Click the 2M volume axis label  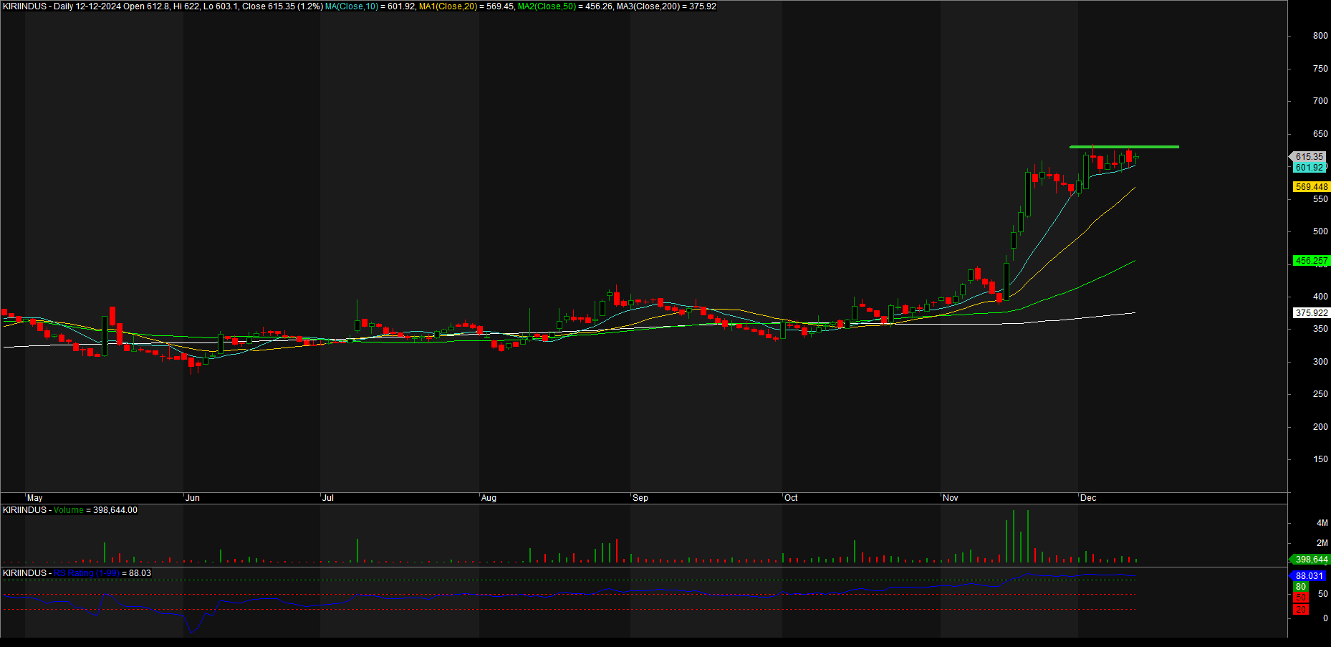click(1322, 543)
